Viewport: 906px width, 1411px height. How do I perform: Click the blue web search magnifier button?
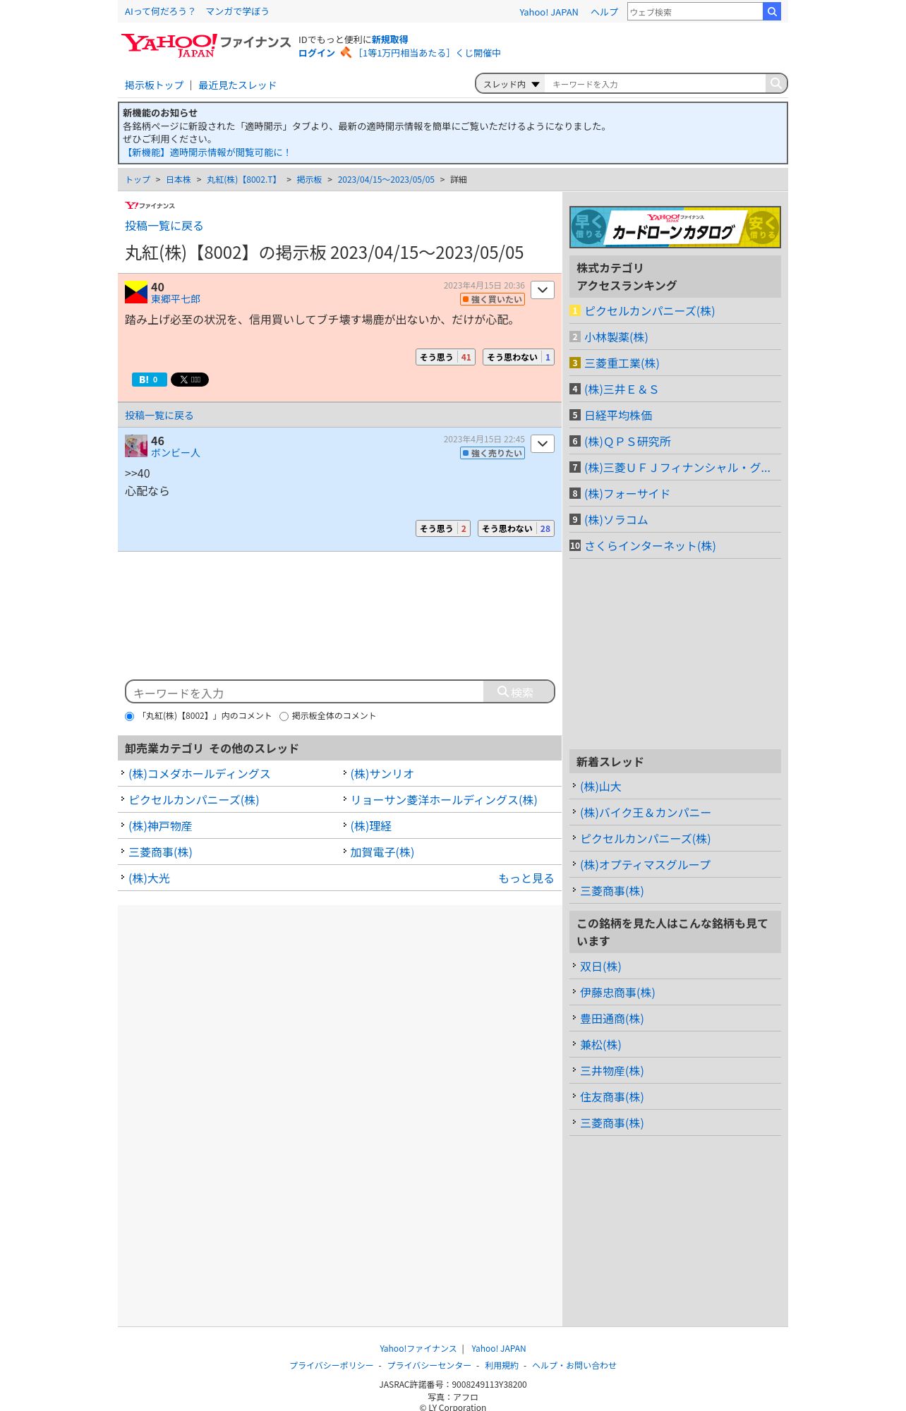(x=772, y=11)
